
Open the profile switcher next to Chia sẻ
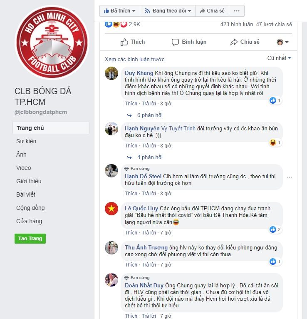click(x=282, y=42)
